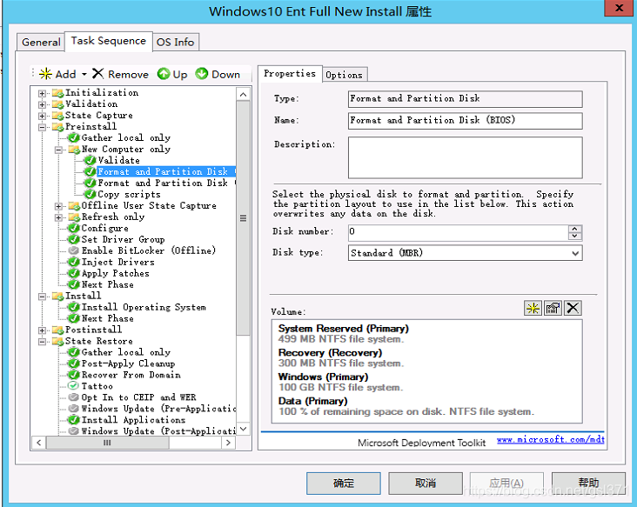Expand the Refresh only group

58,217
